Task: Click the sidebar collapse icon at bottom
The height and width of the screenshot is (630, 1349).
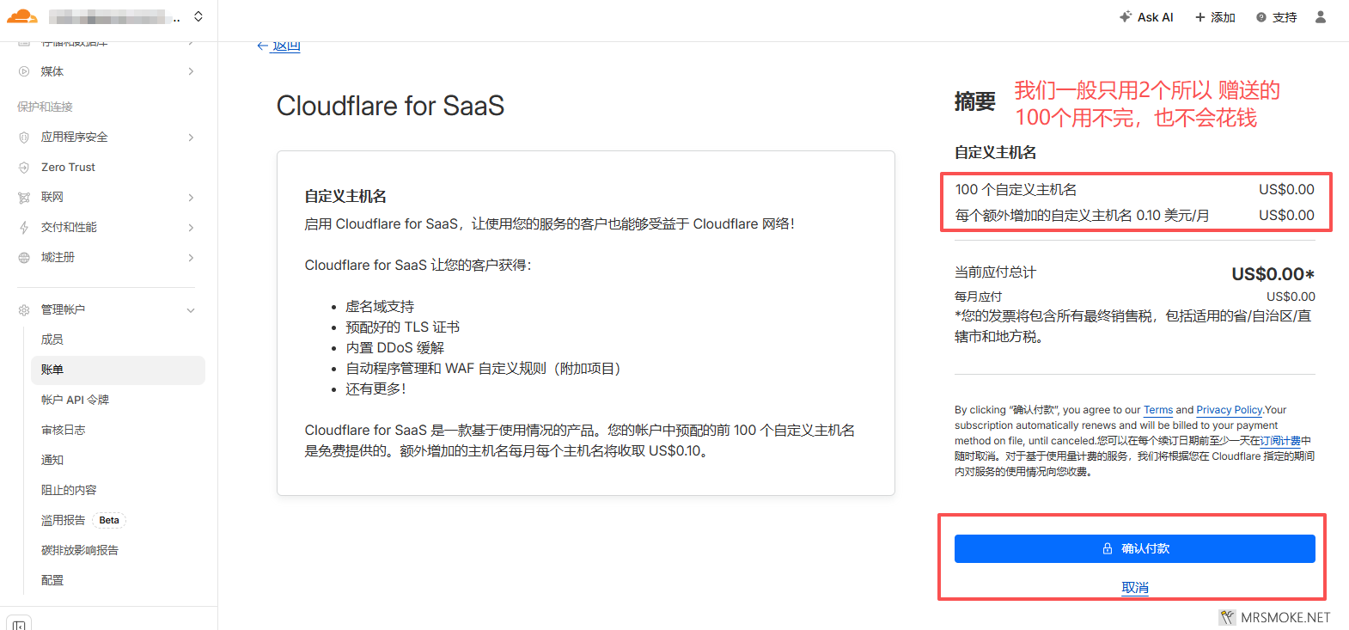Action: [19, 624]
